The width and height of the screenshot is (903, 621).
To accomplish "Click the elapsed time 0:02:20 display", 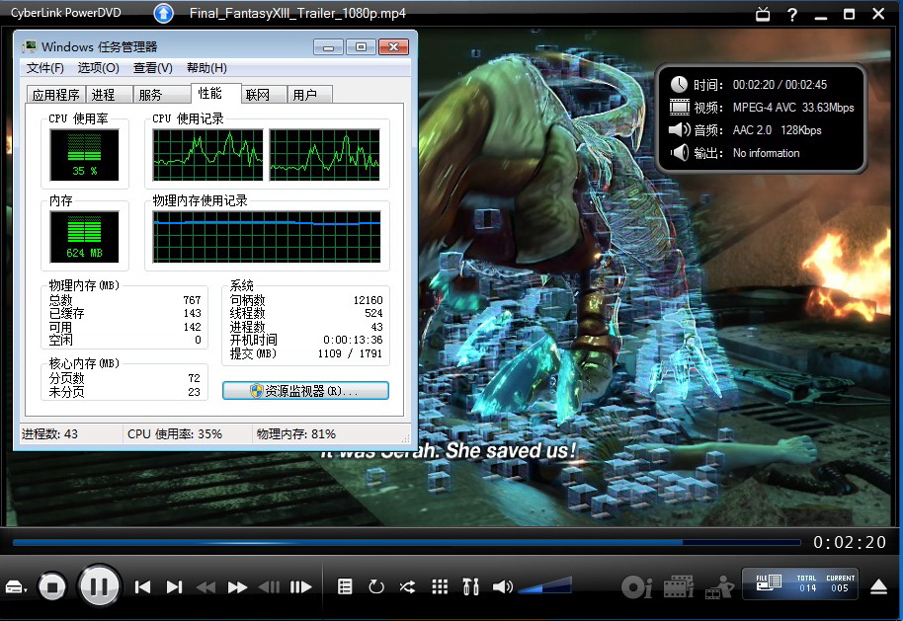I will [850, 542].
